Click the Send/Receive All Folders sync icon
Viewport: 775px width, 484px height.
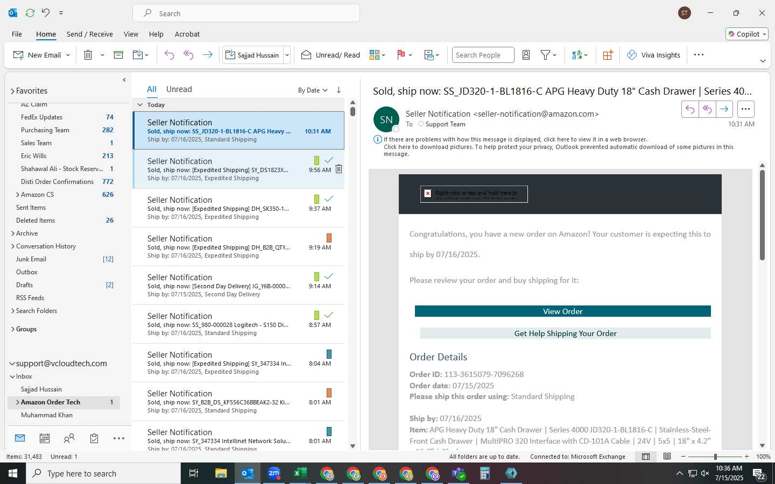(30, 13)
